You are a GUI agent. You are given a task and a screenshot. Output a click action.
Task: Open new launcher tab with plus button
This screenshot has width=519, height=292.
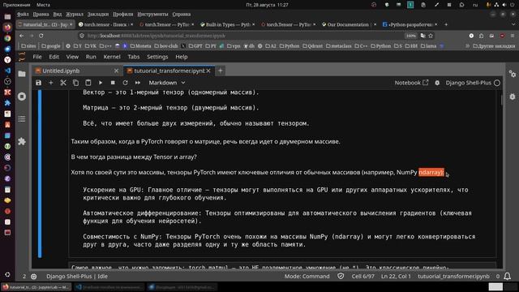coord(220,71)
